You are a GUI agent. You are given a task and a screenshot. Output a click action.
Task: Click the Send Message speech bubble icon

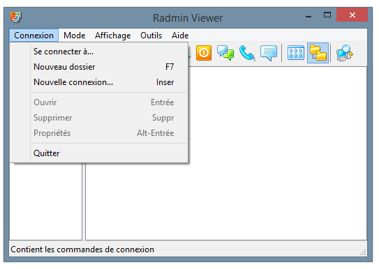point(269,53)
